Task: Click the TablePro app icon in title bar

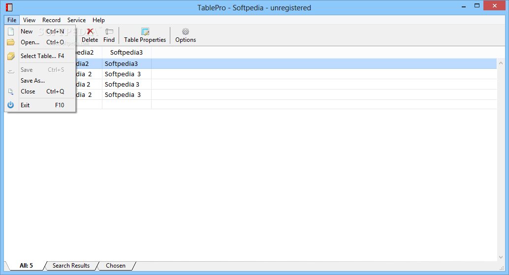Action: coord(9,7)
